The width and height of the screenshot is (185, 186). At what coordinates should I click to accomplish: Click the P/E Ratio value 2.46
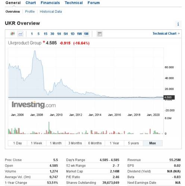point(116,177)
